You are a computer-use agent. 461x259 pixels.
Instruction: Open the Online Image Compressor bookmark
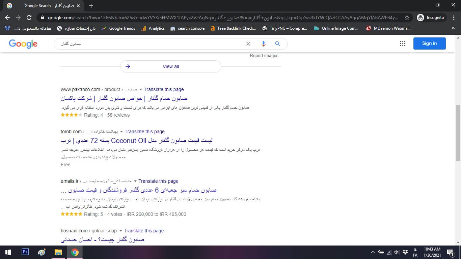pyautogui.click(x=336, y=28)
